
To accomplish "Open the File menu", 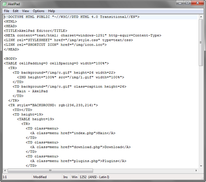I will pyautogui.click(x=7, y=11).
